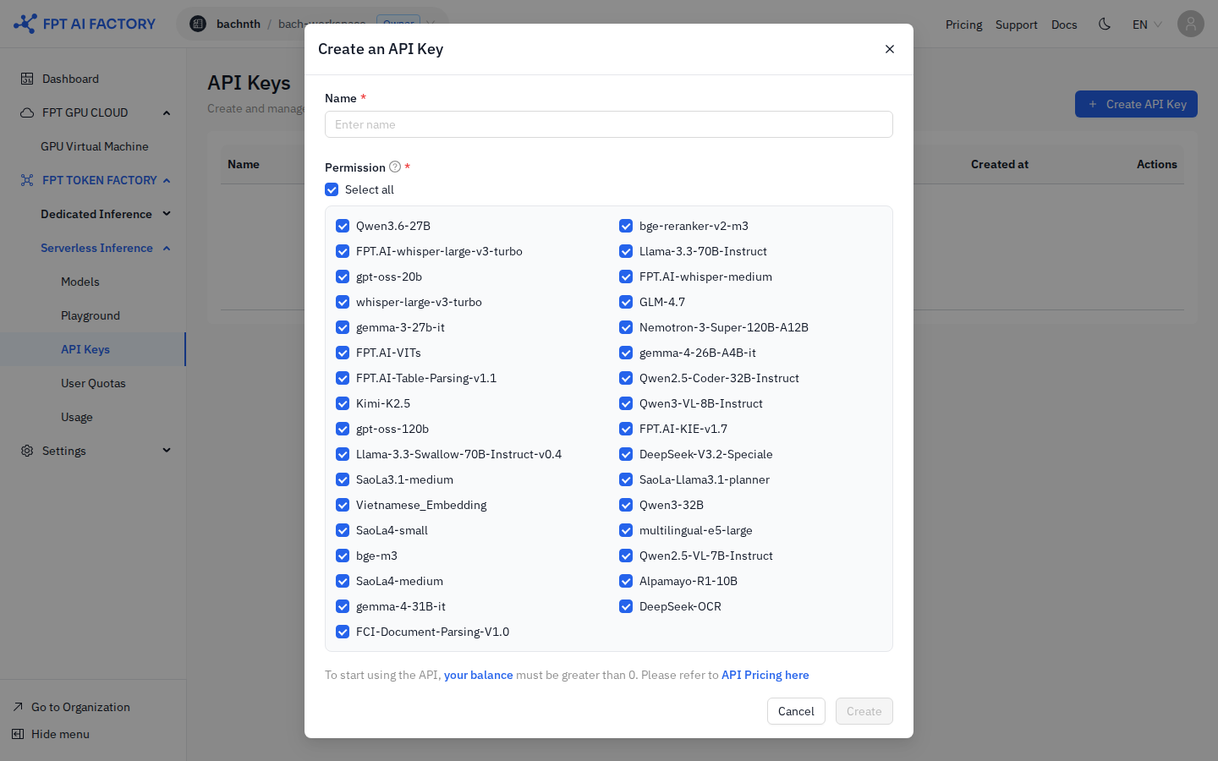
Task: Toggle the bge-m3 checkbox
Action: [343, 556]
